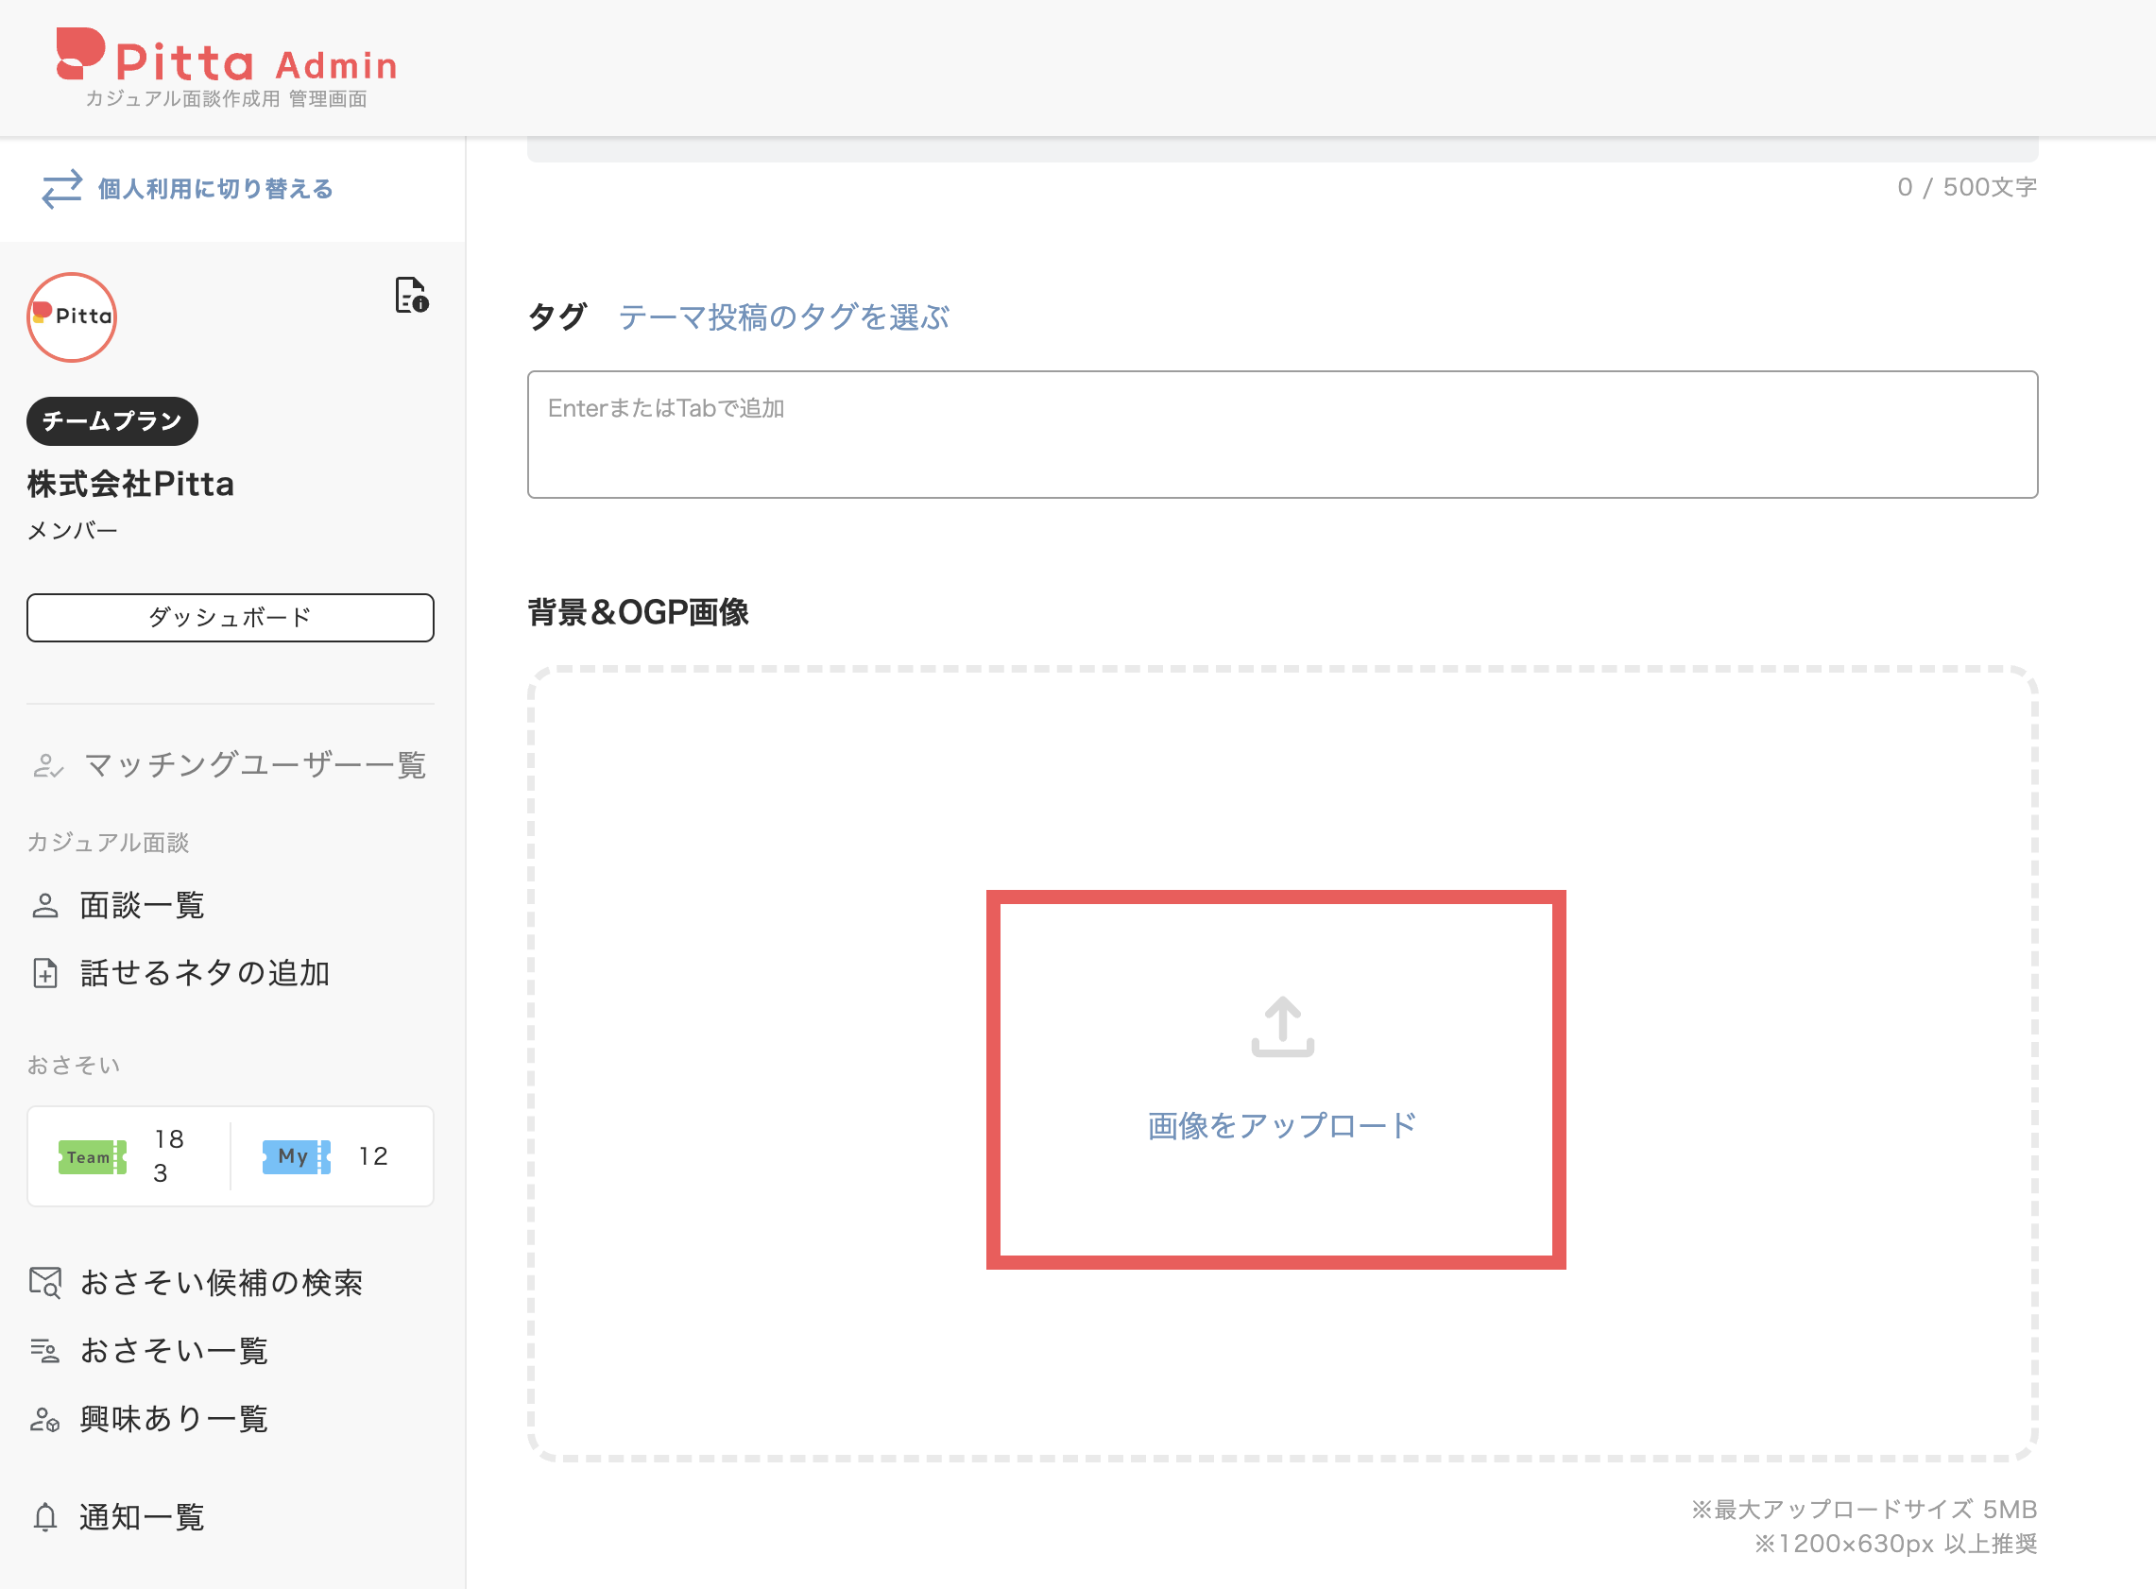Click the green Team ticket icon
Image resolution: width=2156 pixels, height=1589 pixels.
click(x=93, y=1156)
